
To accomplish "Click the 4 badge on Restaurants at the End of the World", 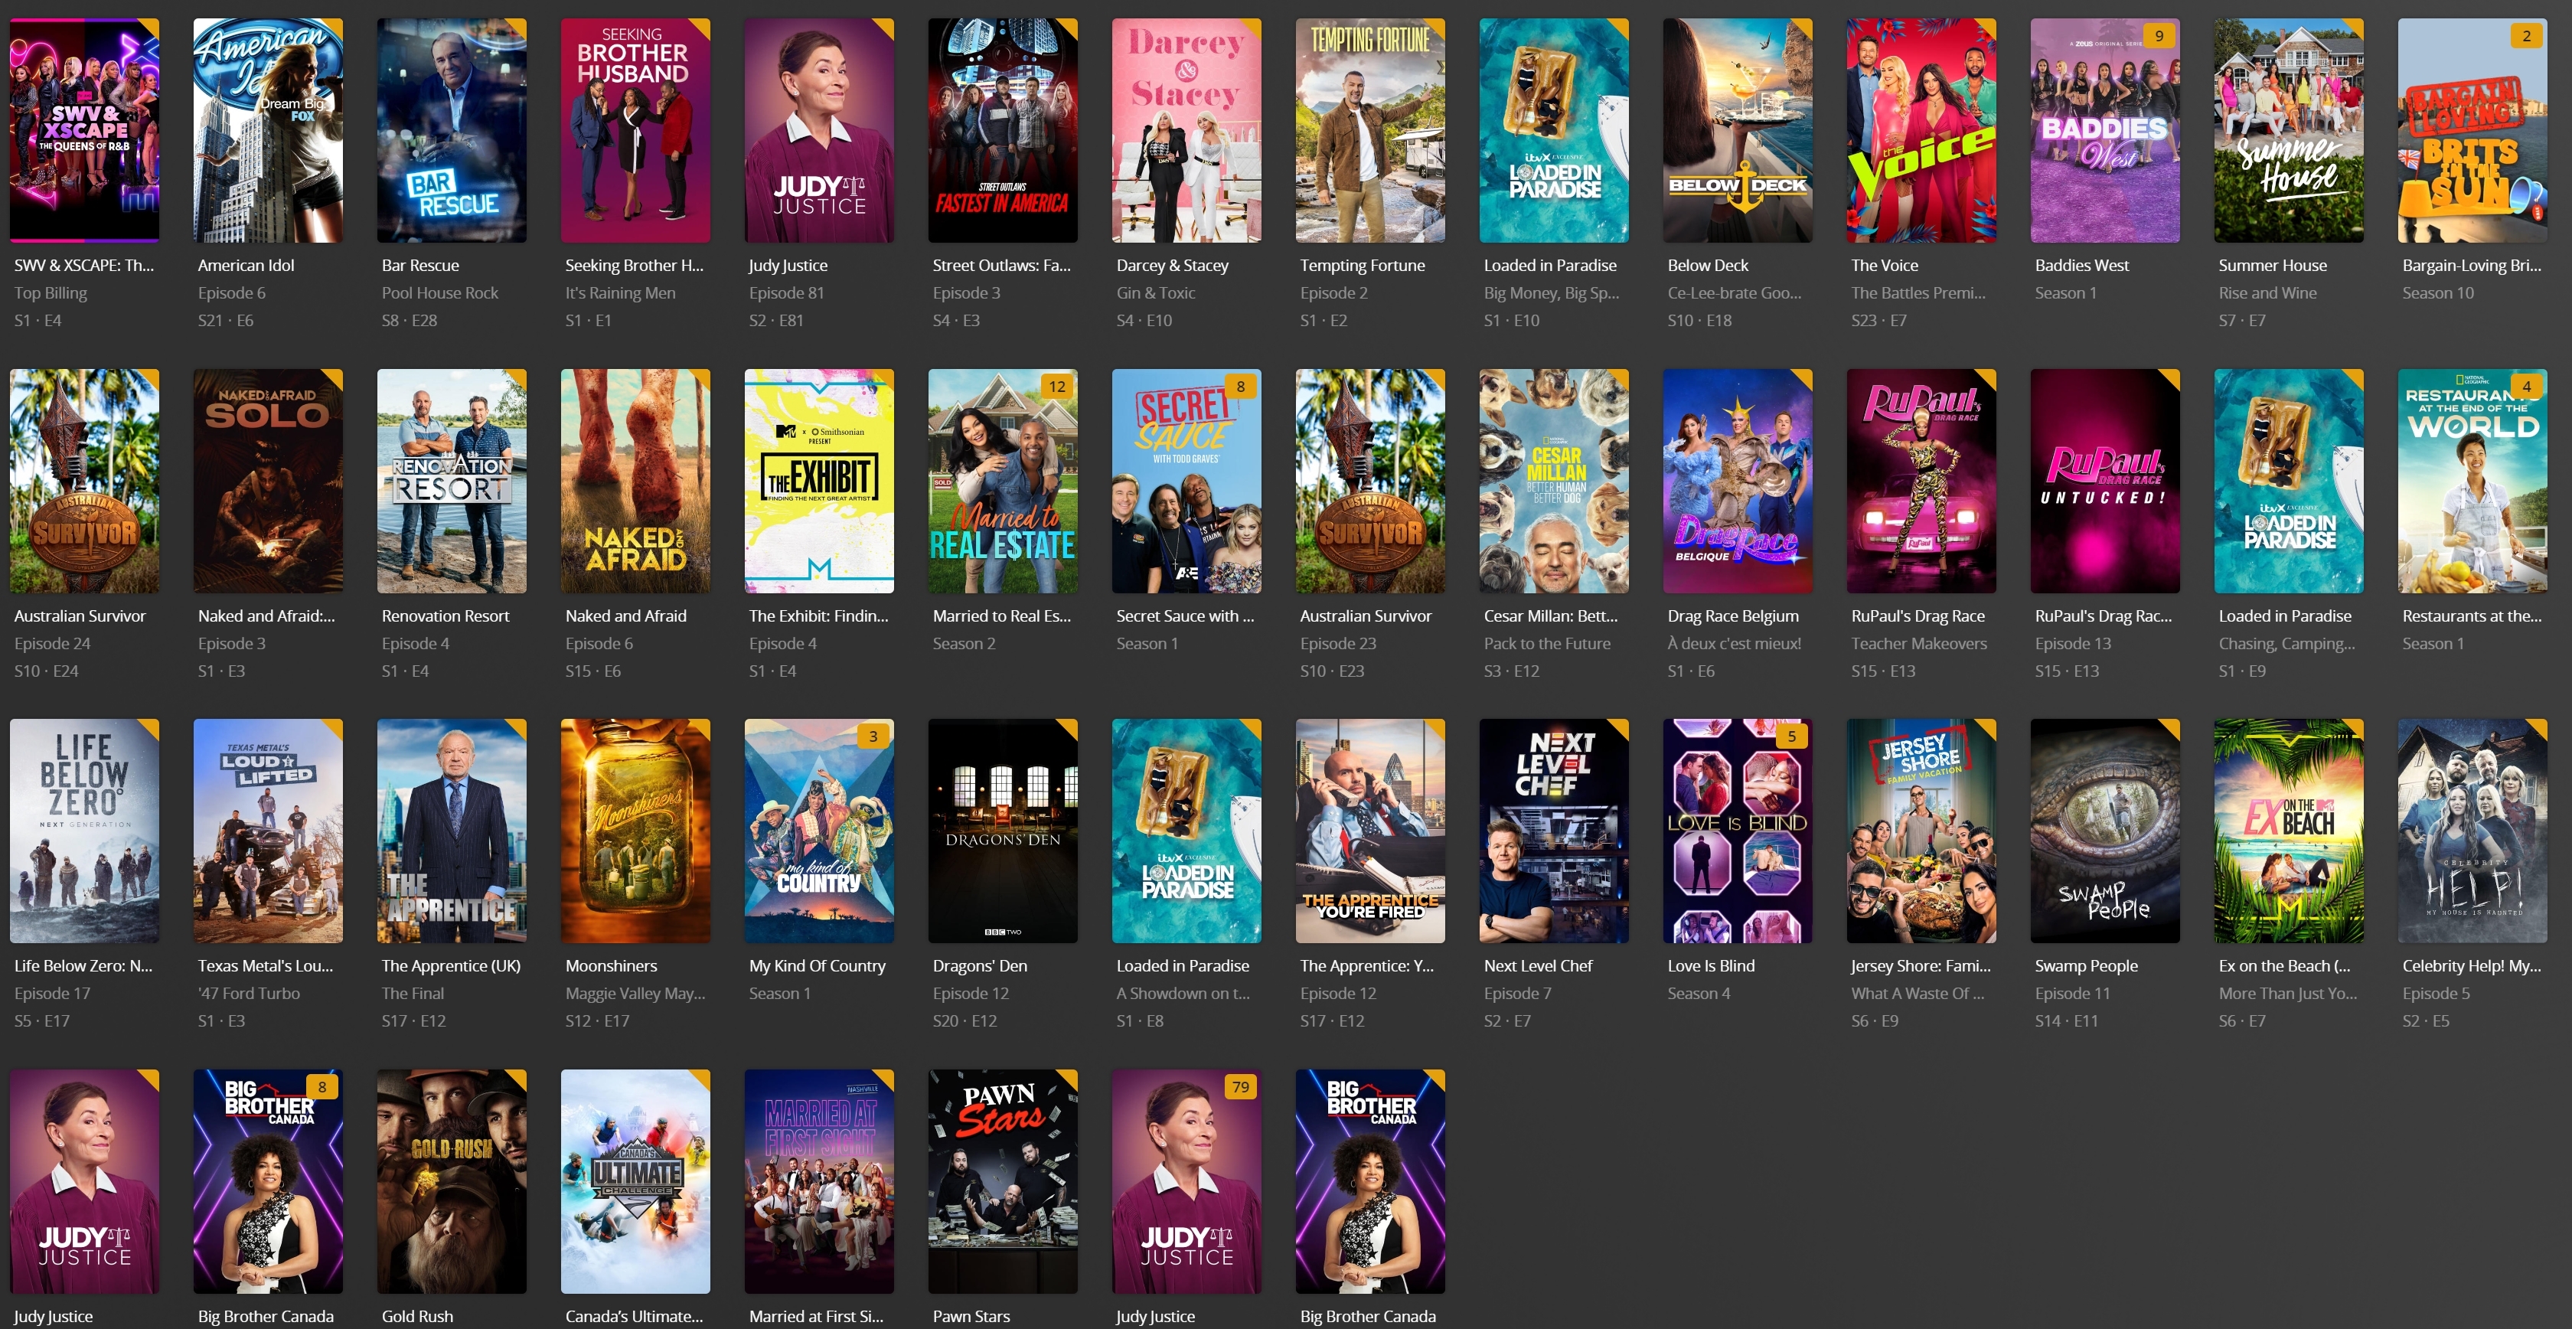I will coord(2526,387).
